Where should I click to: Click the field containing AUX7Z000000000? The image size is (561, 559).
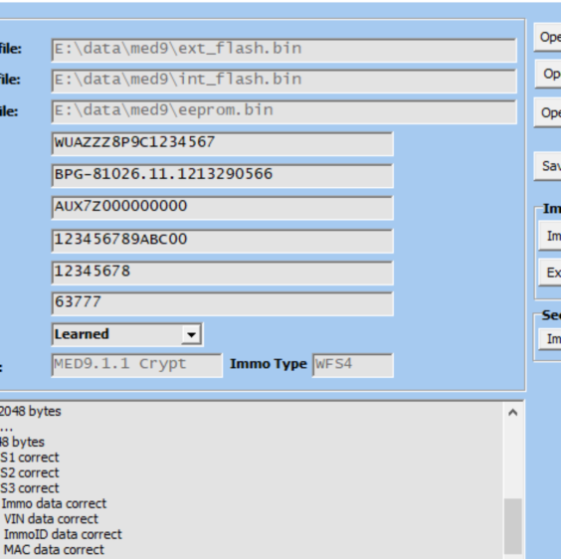[x=222, y=207]
